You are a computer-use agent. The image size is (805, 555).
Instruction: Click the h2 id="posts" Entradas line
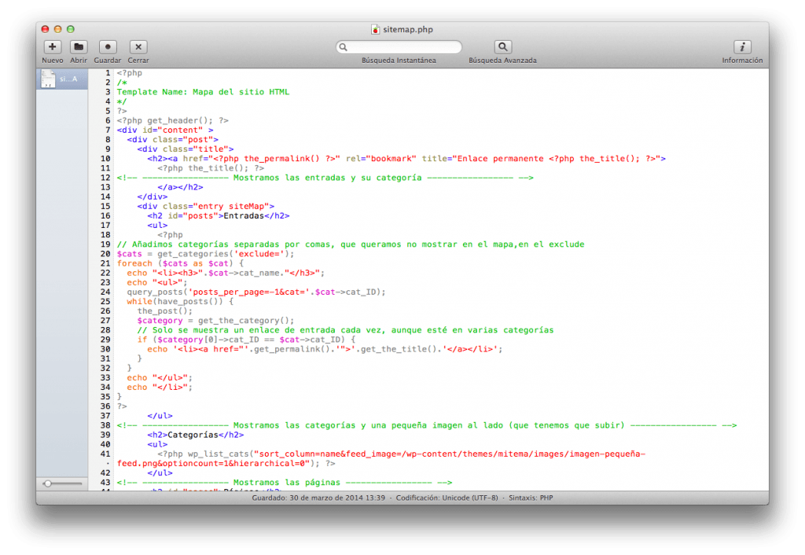tap(219, 216)
